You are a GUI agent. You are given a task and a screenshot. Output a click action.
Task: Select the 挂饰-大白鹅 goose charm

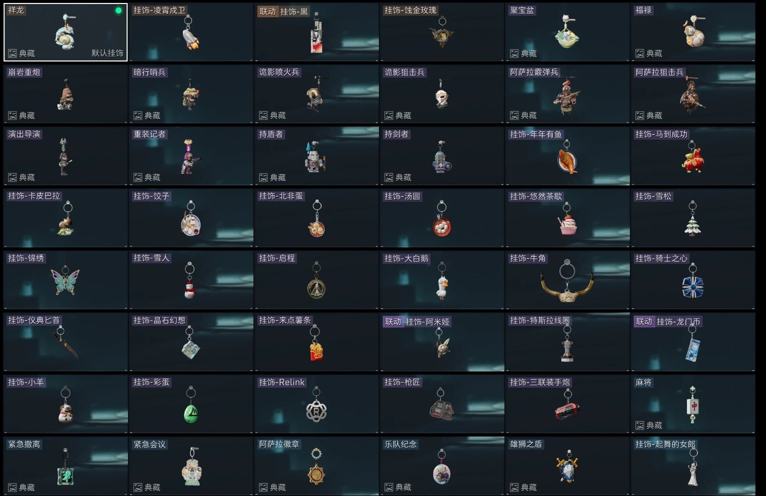click(x=442, y=280)
